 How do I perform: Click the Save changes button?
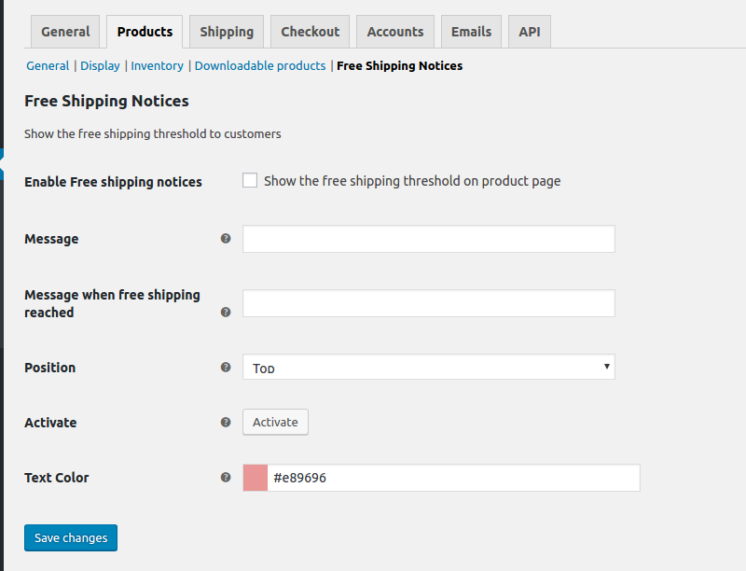point(71,537)
